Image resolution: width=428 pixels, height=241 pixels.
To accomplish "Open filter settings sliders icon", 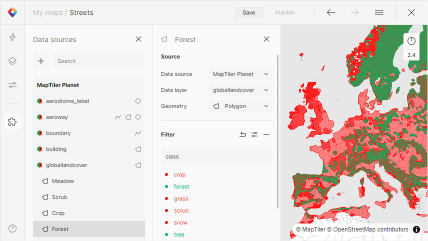I will pyautogui.click(x=254, y=134).
